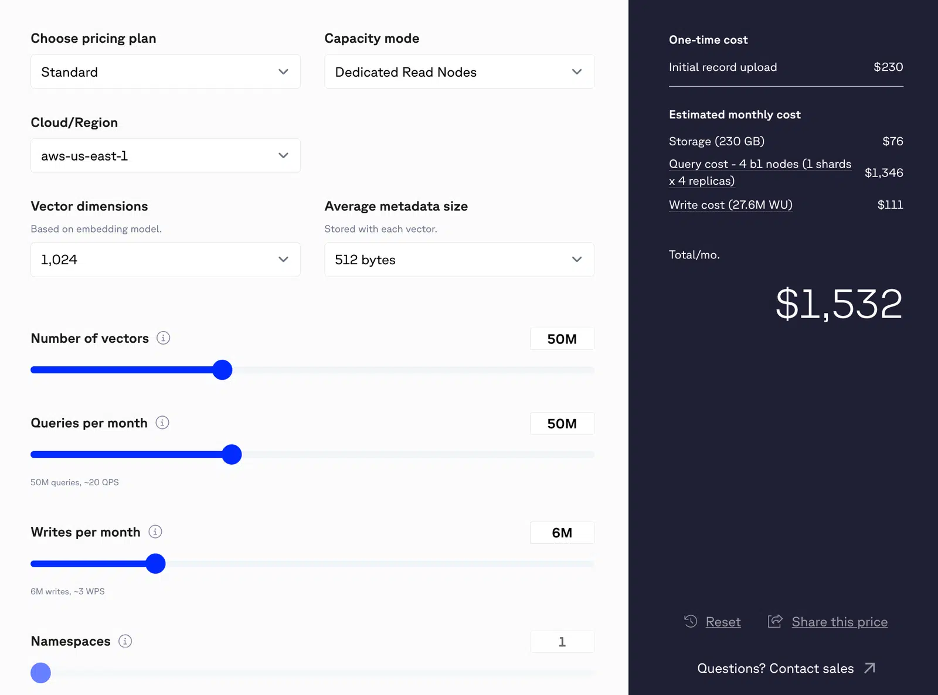
Task: Click the Share this price link
Action: click(x=840, y=621)
